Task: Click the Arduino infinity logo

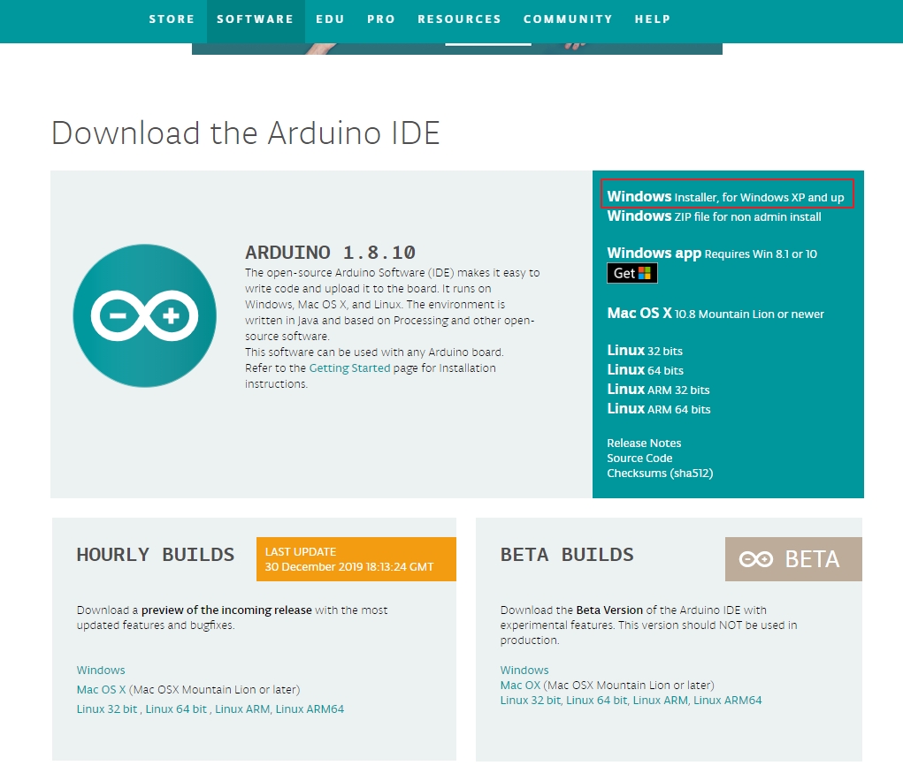Action: click(144, 315)
